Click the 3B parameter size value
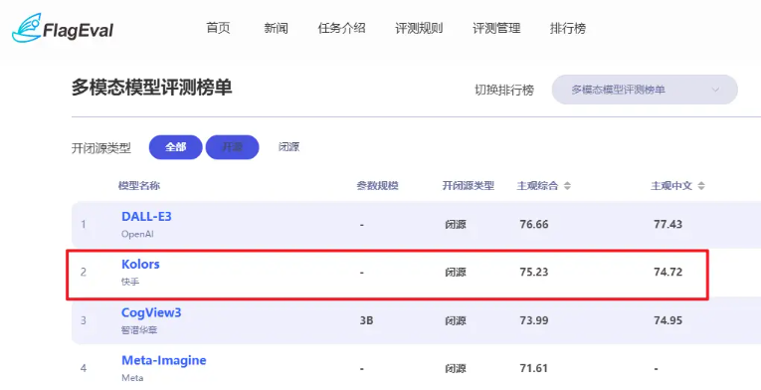Viewport: 761px width, 390px height. pos(366,320)
